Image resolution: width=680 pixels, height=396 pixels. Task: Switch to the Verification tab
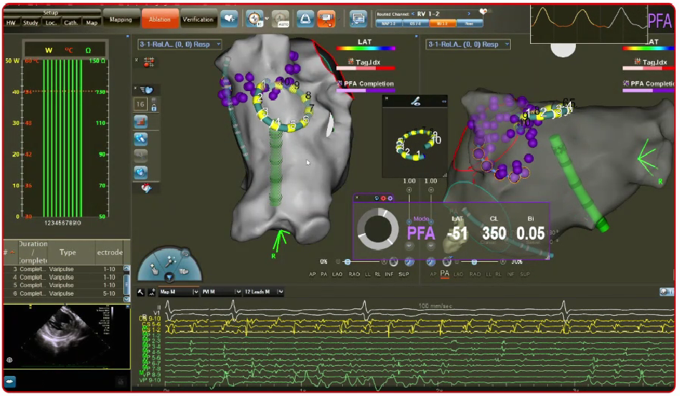click(197, 19)
